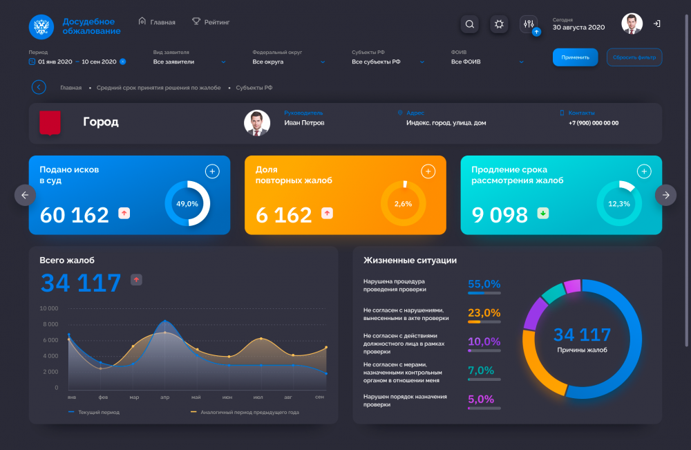Open the 'Рейтинг' menu item
Viewport: 691px width, 450px height.
[x=211, y=22]
